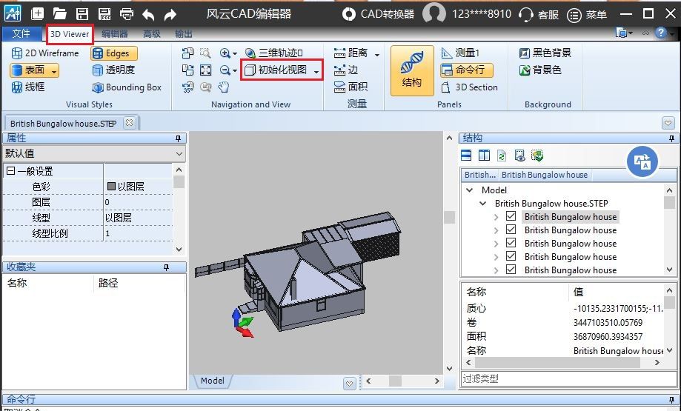
Task: Switch to the 输出 tab
Action: click(x=183, y=34)
